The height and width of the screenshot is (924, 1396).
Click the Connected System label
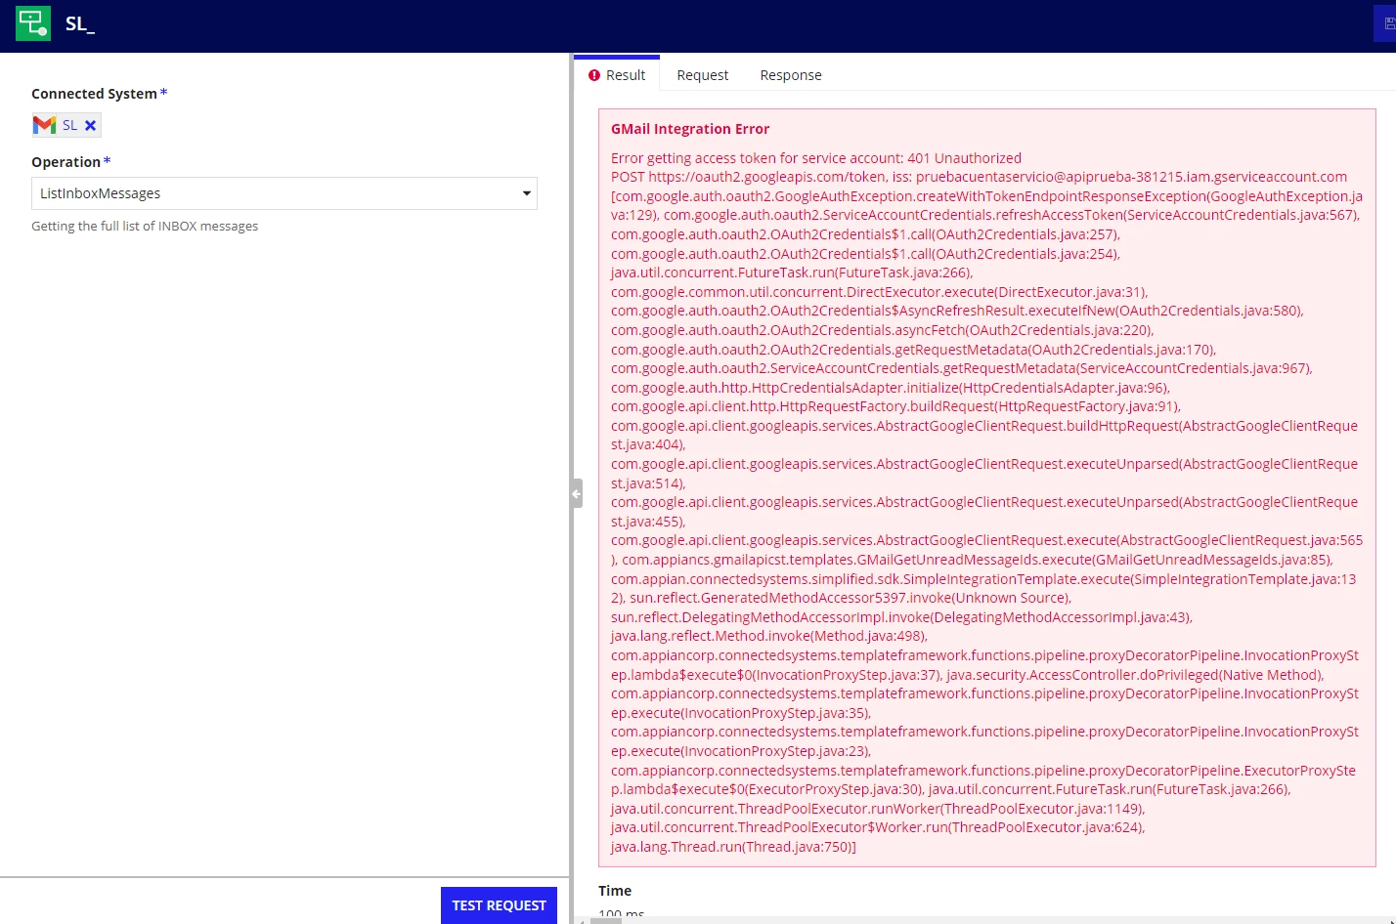(94, 94)
